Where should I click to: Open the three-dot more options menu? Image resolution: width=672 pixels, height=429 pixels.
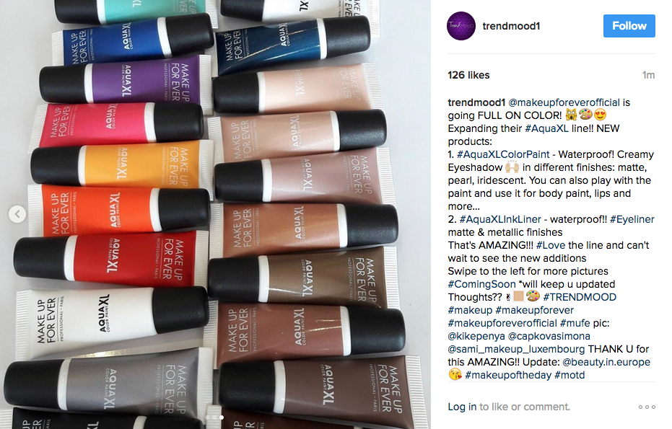click(647, 407)
